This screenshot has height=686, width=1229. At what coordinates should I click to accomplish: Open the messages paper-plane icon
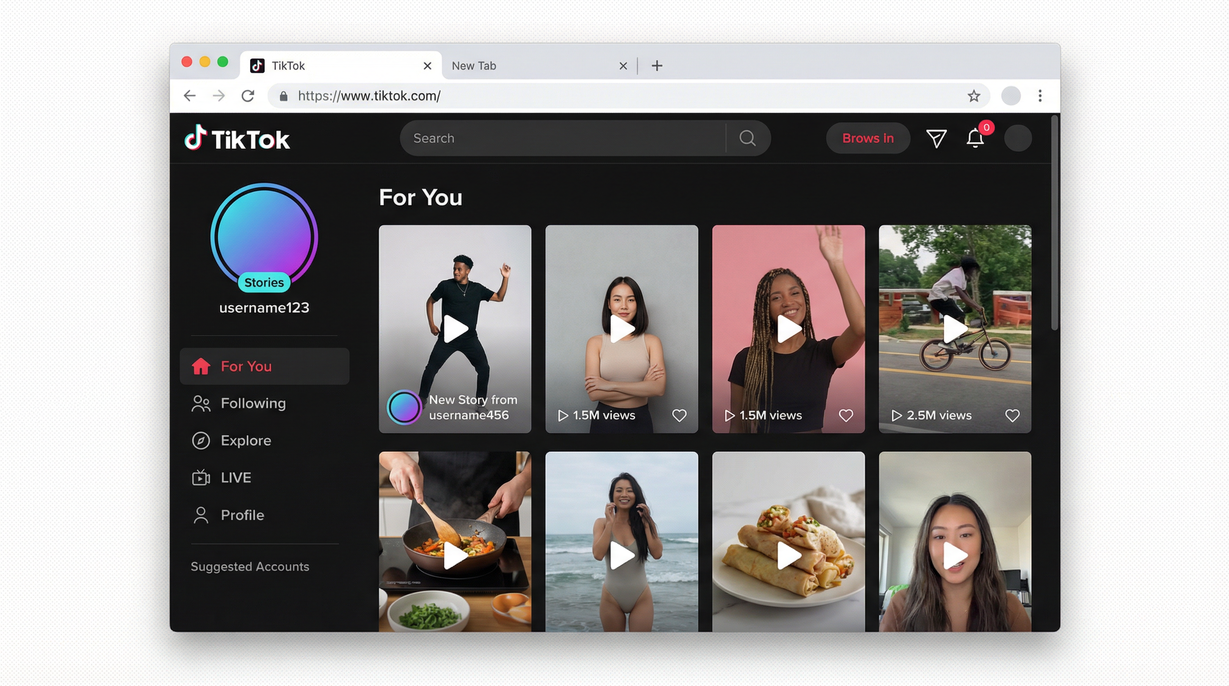coord(936,138)
